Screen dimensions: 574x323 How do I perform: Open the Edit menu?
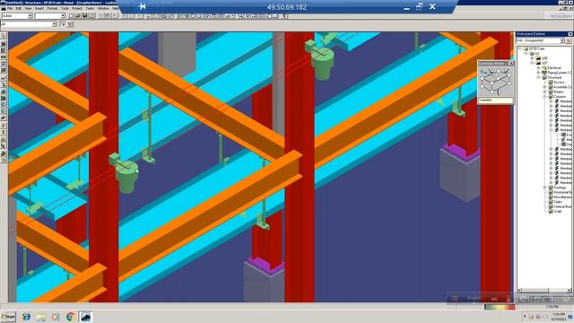(19, 8)
